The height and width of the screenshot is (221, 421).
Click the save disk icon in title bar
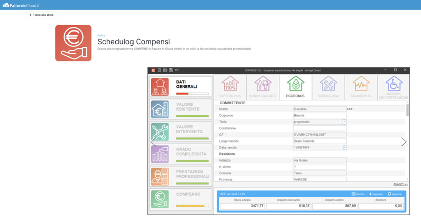[x=171, y=70]
